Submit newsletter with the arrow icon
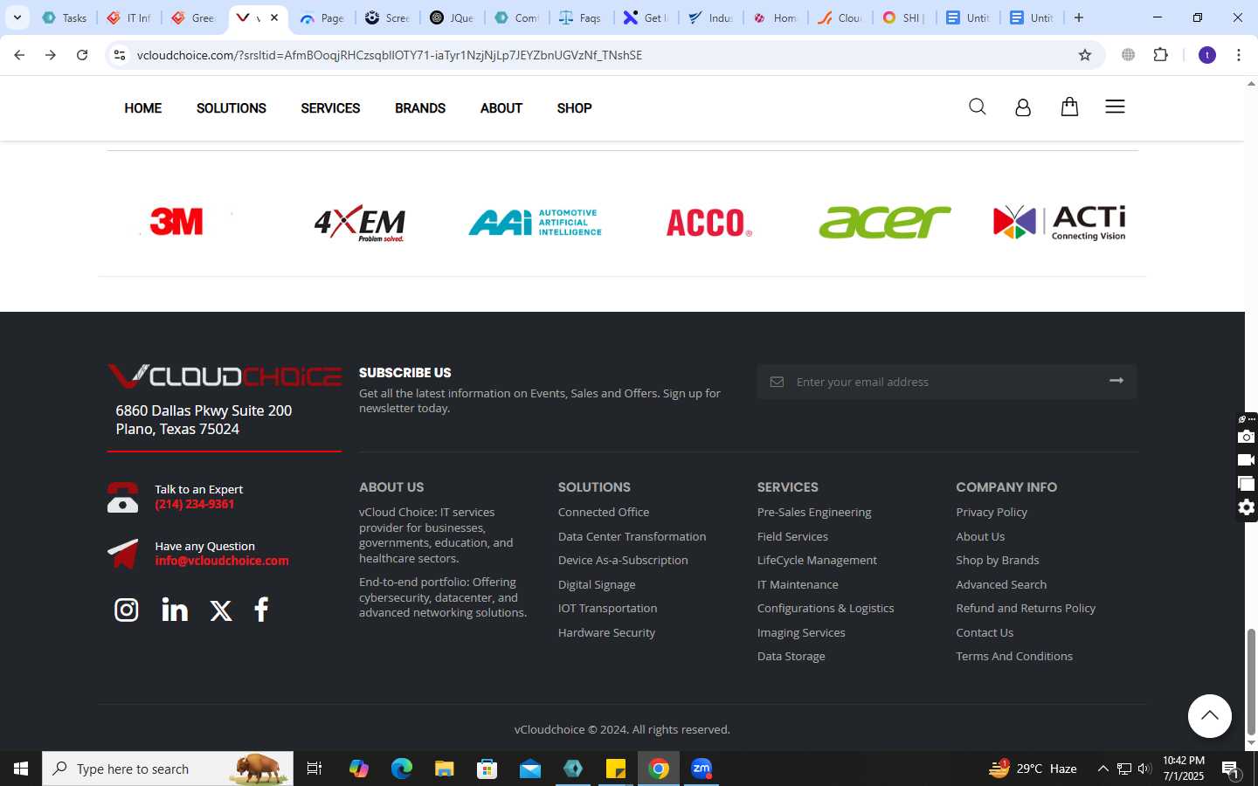The height and width of the screenshot is (786, 1258). point(1116,381)
